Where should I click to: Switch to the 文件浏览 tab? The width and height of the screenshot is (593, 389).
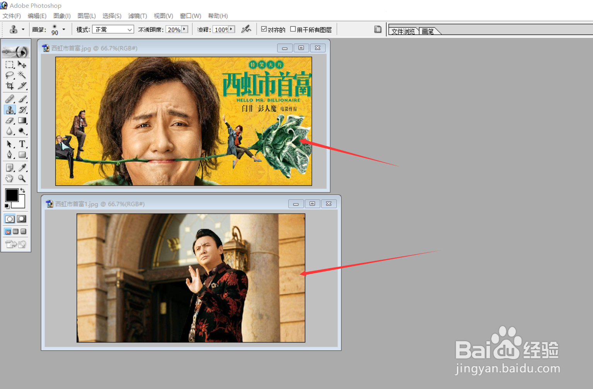pyautogui.click(x=403, y=31)
